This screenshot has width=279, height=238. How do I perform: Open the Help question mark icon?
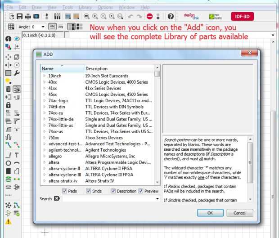(x=171, y=16)
